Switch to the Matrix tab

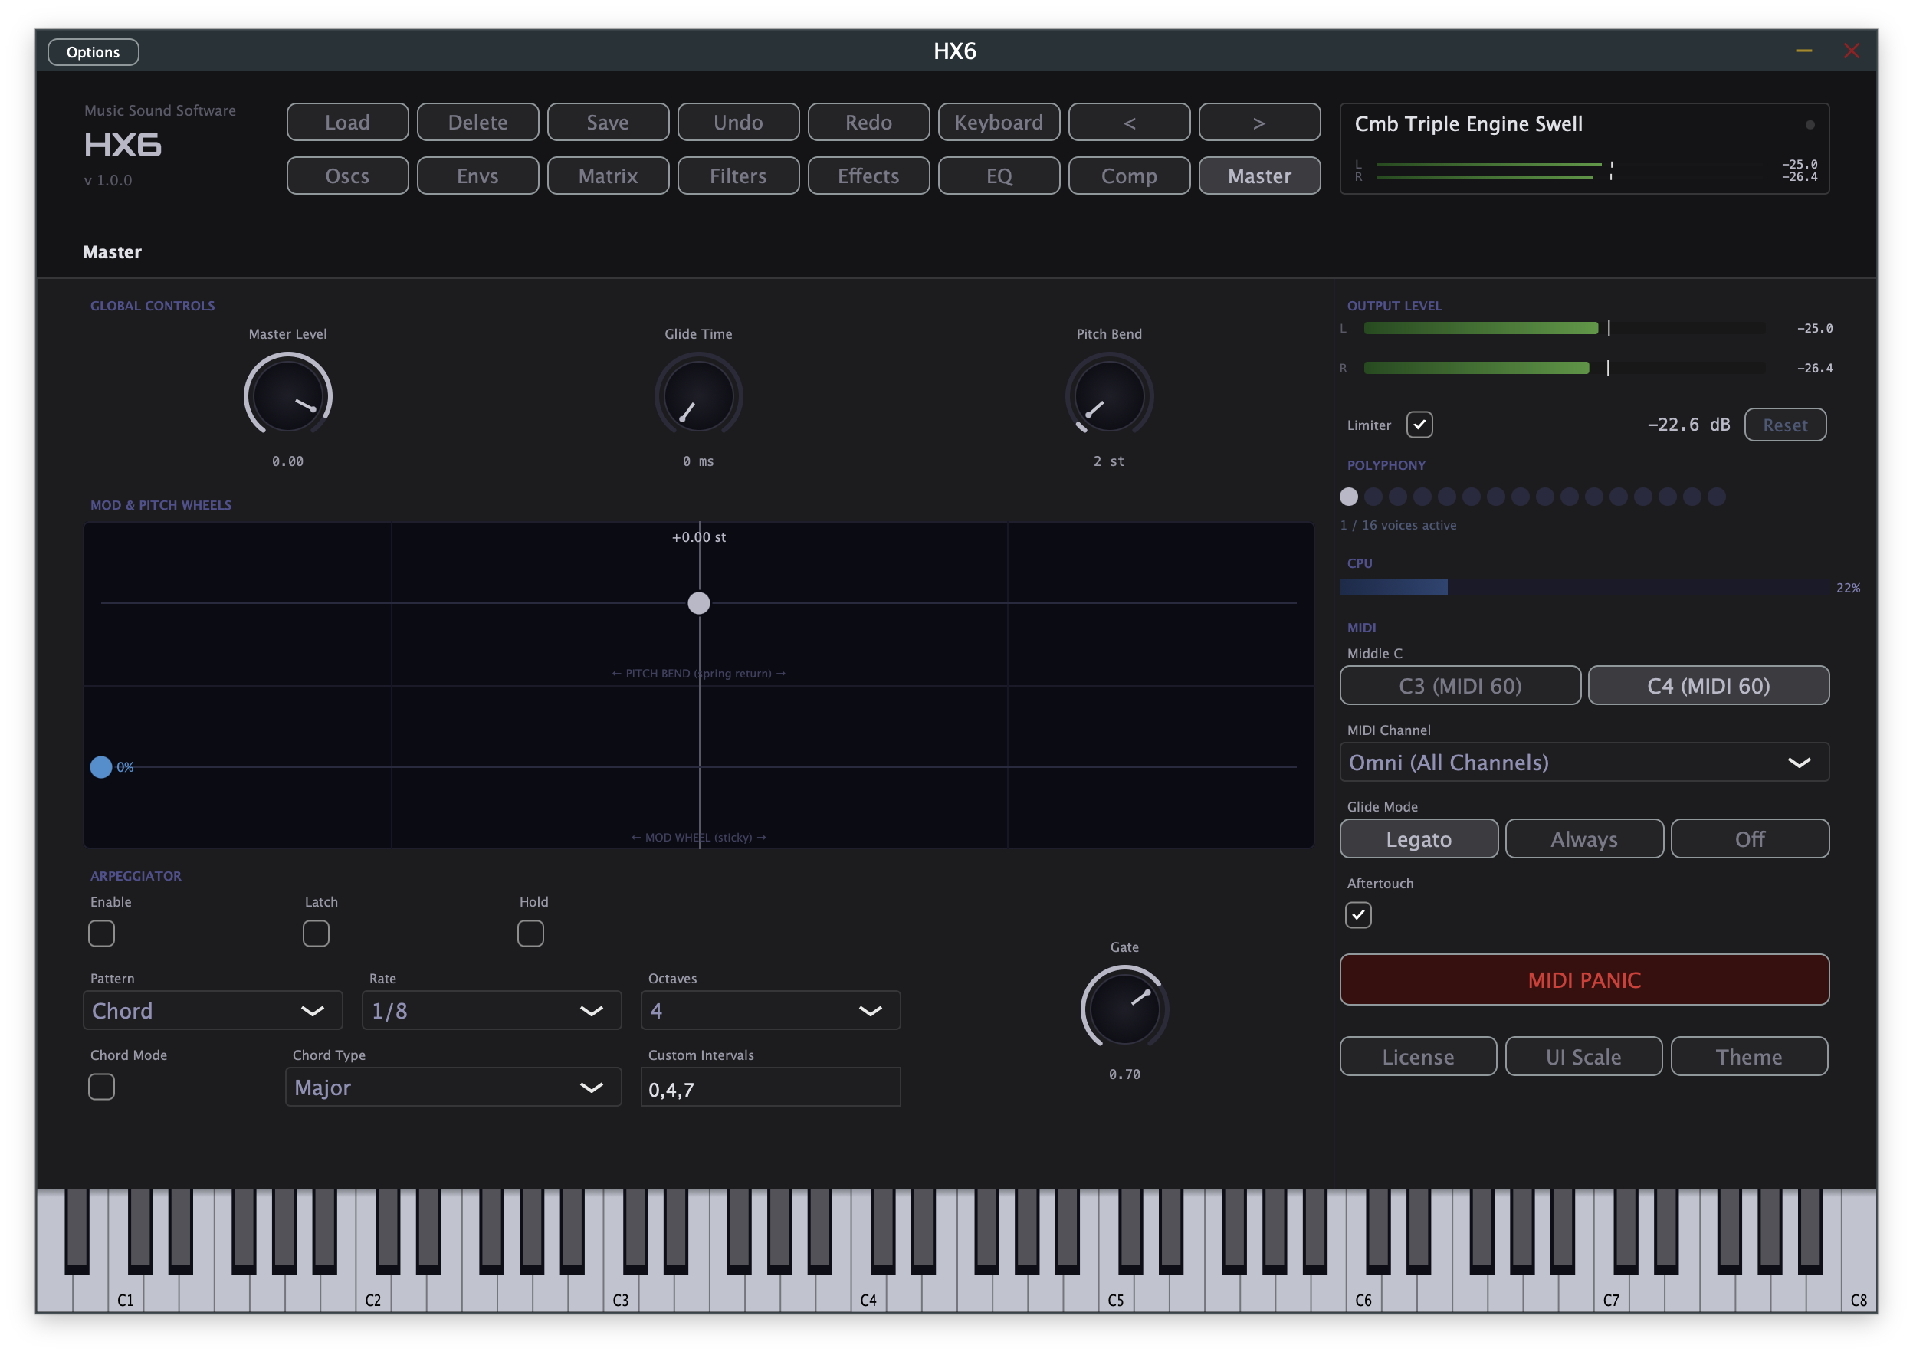[x=607, y=176]
